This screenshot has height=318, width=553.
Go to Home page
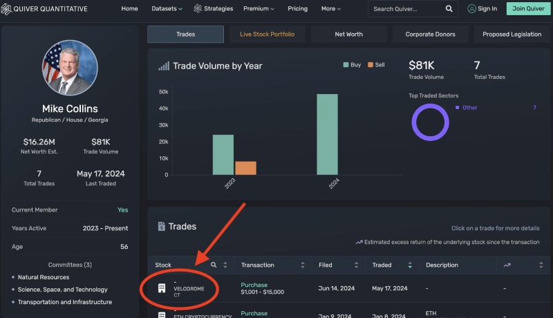pos(129,8)
